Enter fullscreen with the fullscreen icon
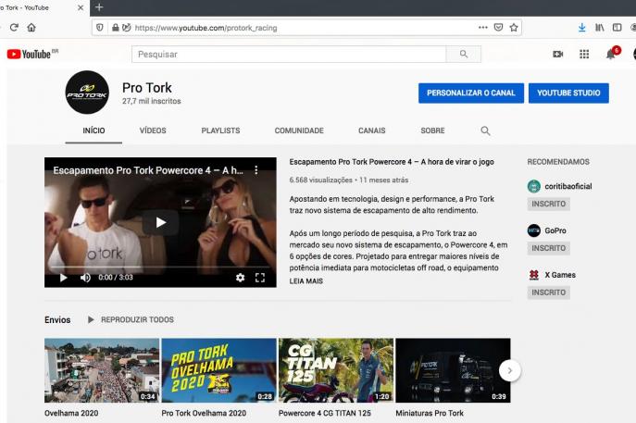636x423 pixels. click(x=260, y=278)
